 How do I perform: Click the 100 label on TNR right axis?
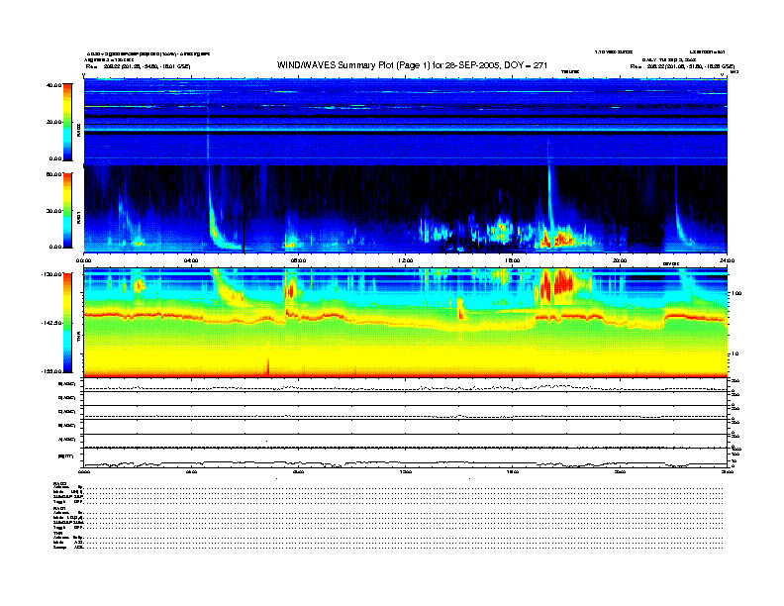736,293
